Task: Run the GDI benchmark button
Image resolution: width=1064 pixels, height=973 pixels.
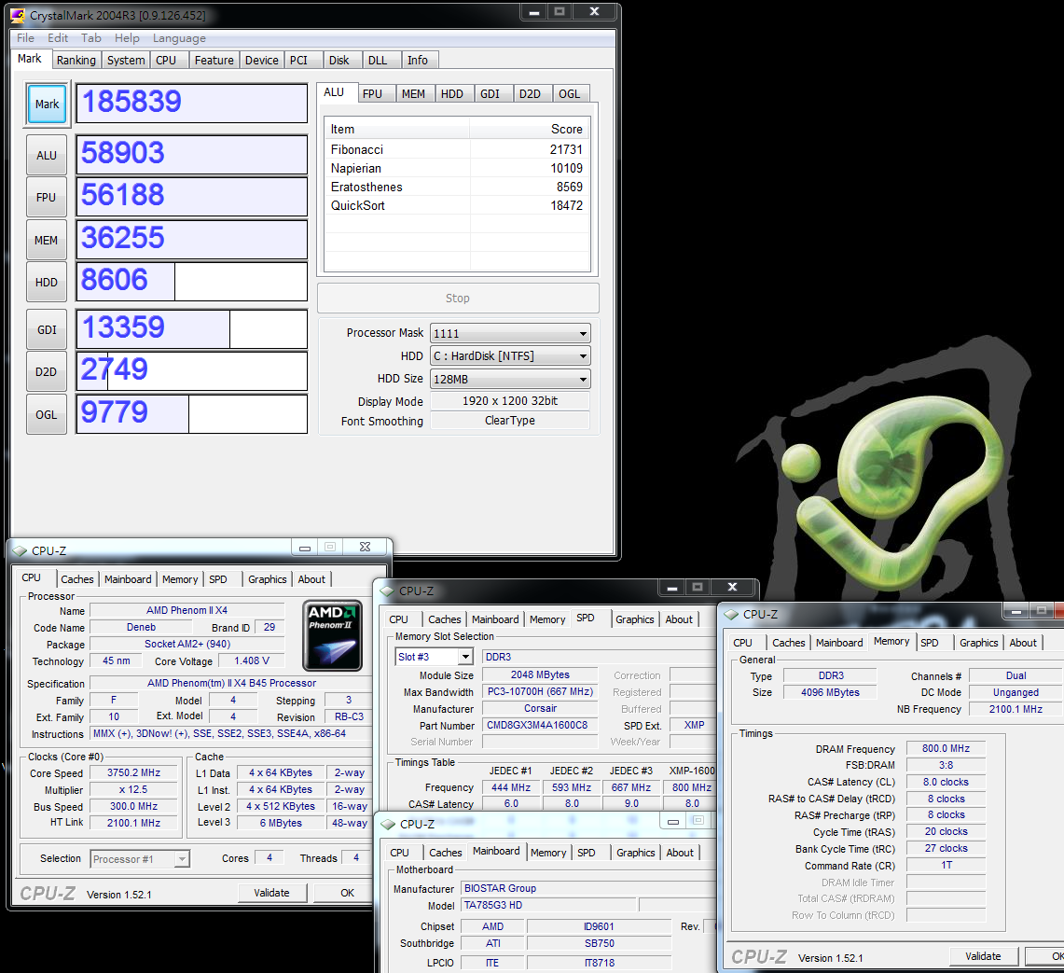Action: tap(47, 329)
